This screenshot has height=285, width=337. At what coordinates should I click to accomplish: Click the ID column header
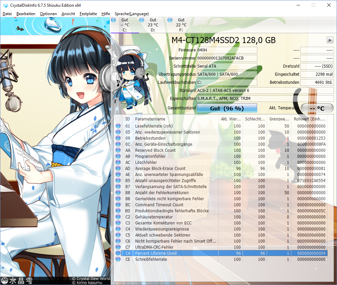[128, 119]
